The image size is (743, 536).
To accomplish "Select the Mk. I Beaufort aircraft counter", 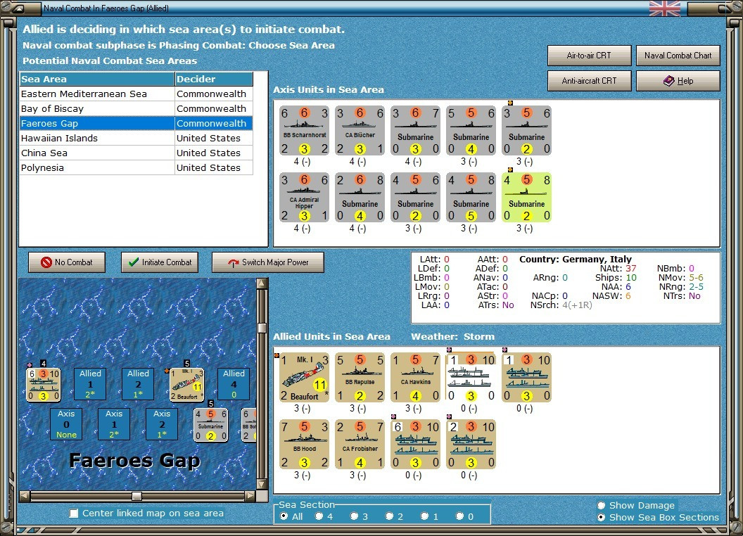I will [x=304, y=378].
